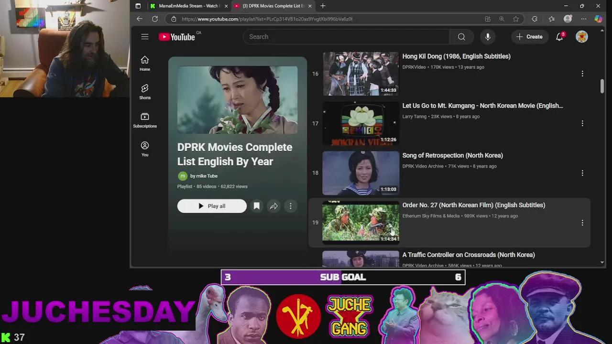Open Let Us Go to Mt. Kumgang thumbnail

tap(361, 123)
